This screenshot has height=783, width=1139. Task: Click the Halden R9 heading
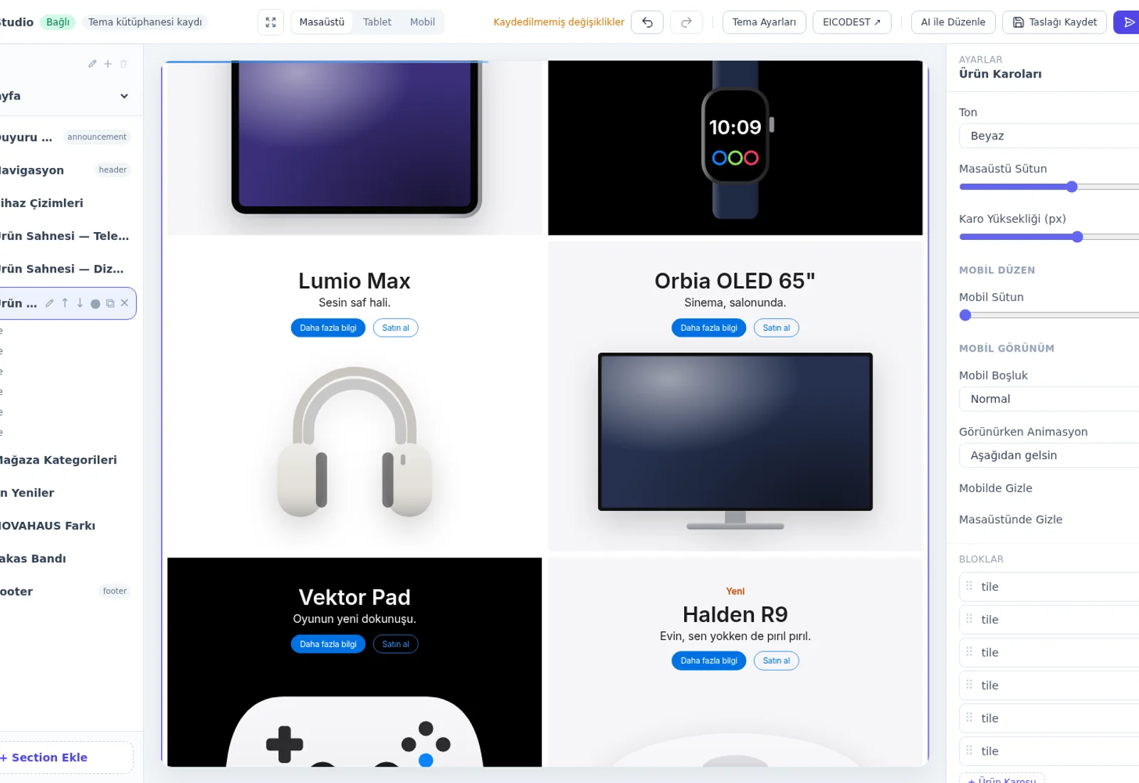[735, 614]
